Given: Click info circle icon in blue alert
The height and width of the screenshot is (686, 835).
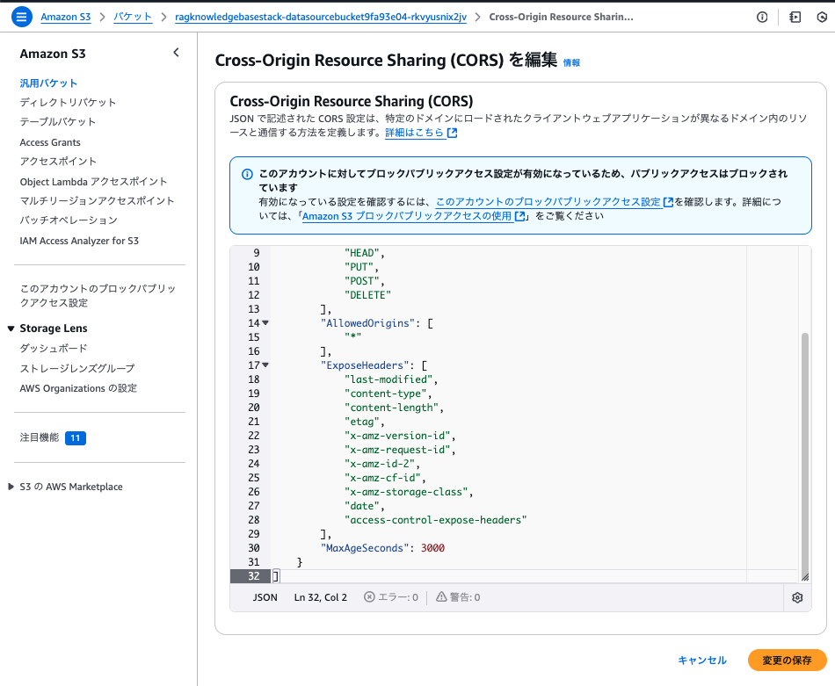Looking at the screenshot, I should pyautogui.click(x=247, y=174).
